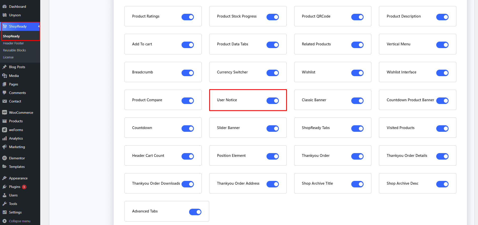Click the Analytics bar chart icon
Screen dimensions: 478x225
pos(5,138)
